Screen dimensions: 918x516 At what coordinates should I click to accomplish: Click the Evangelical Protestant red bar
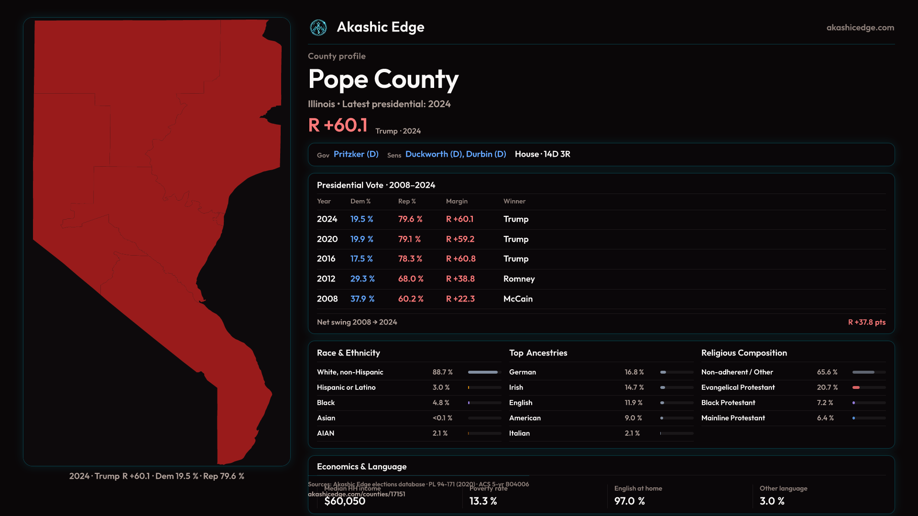click(x=856, y=387)
